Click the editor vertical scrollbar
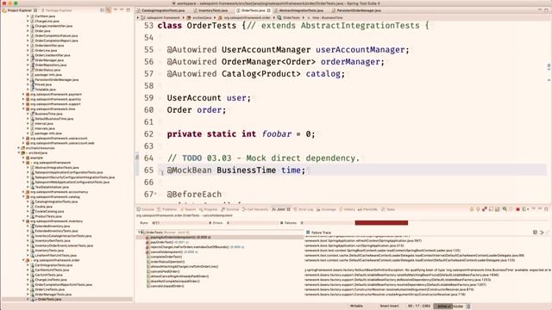Image resolution: width=552 pixels, height=310 pixels. coord(549,113)
